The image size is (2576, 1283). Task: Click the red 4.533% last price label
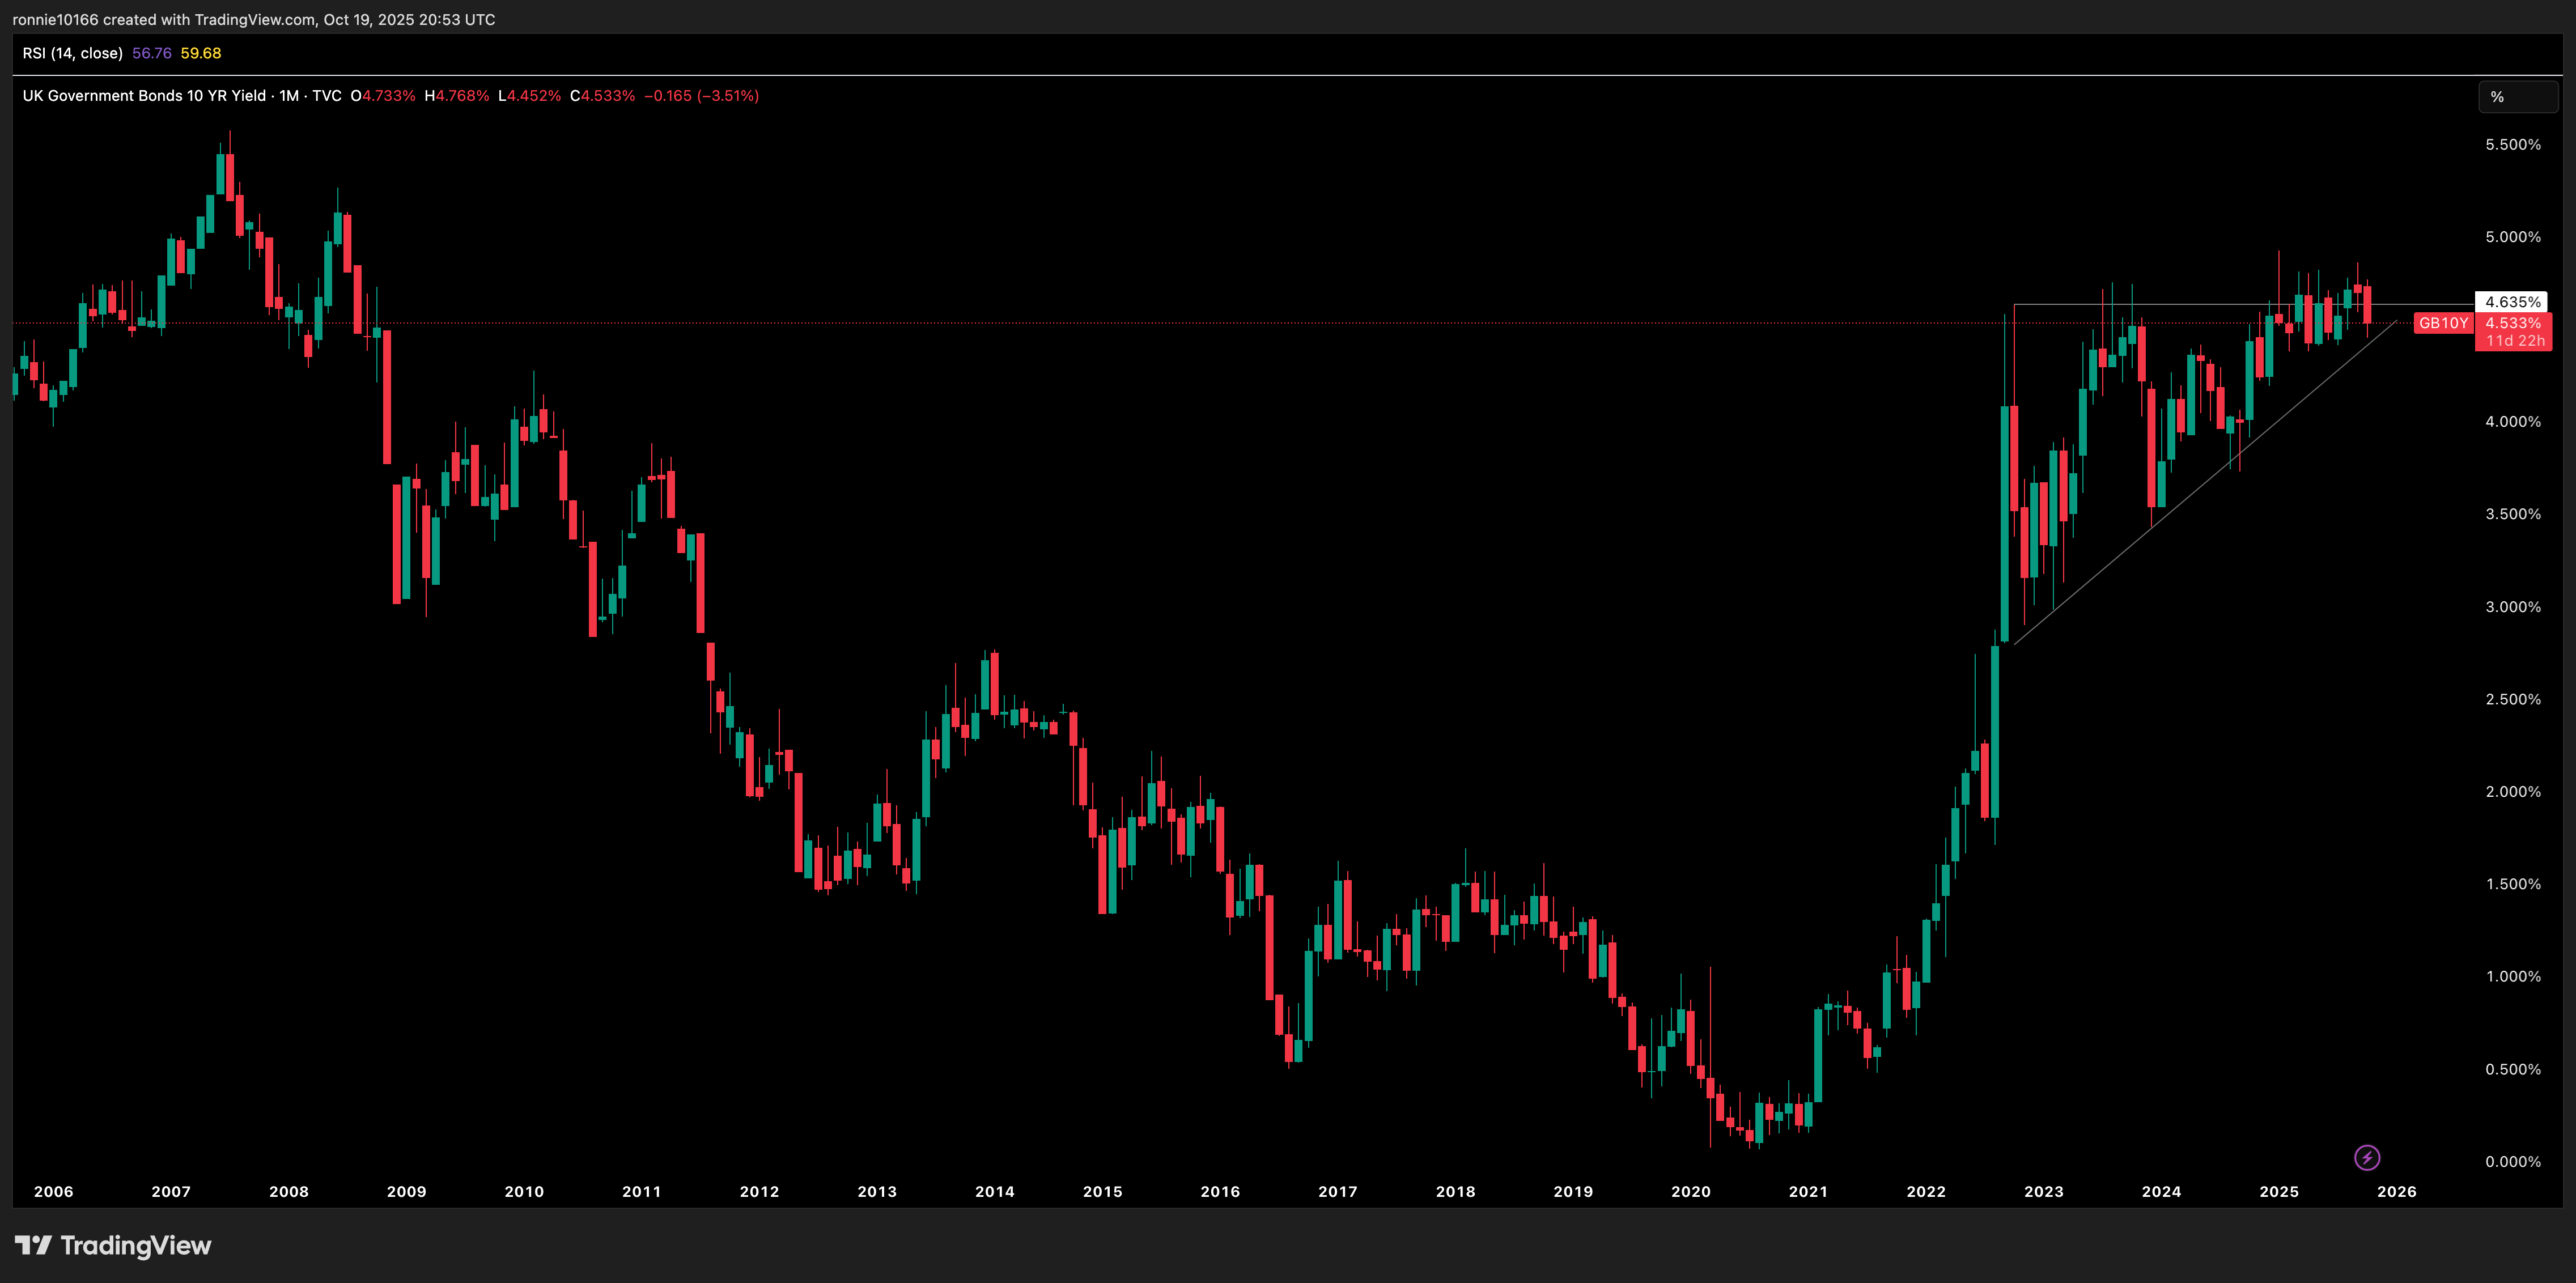click(x=2512, y=323)
